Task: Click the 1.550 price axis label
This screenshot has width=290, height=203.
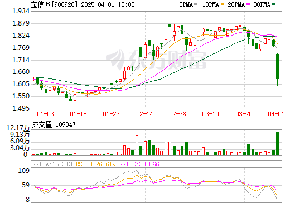Action: pyautogui.click(x=21, y=96)
